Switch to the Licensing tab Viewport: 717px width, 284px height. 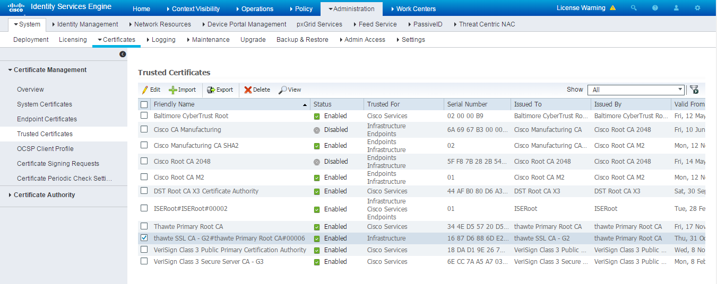click(73, 40)
